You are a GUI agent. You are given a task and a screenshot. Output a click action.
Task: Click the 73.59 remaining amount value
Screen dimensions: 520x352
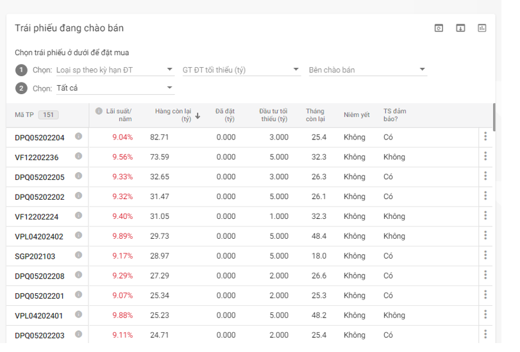[159, 157]
